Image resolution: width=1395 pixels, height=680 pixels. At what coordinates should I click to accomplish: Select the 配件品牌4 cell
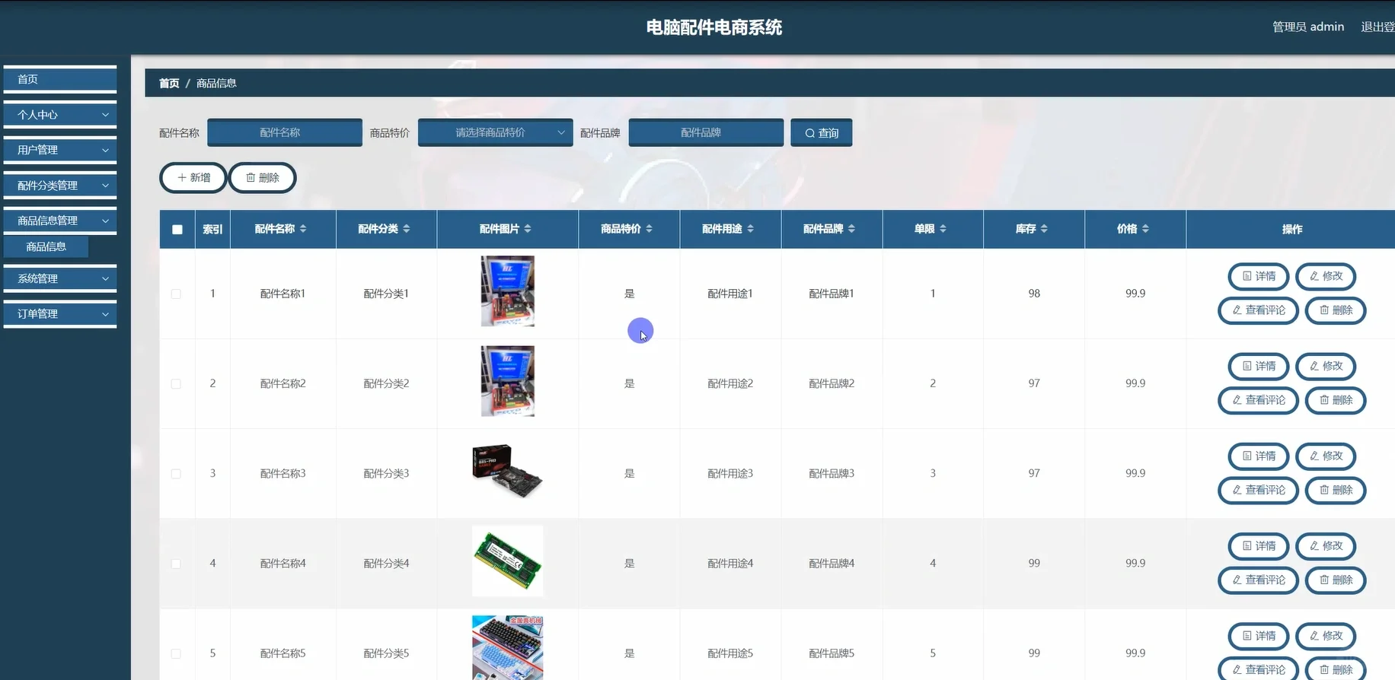(x=832, y=564)
